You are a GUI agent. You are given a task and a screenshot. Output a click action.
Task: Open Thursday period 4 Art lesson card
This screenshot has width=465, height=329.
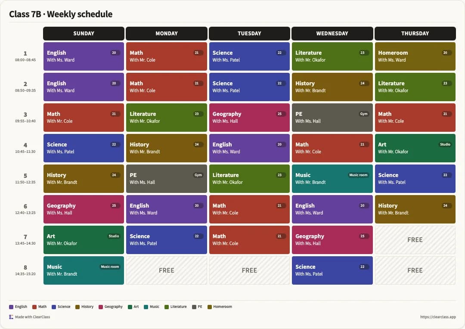click(415, 148)
